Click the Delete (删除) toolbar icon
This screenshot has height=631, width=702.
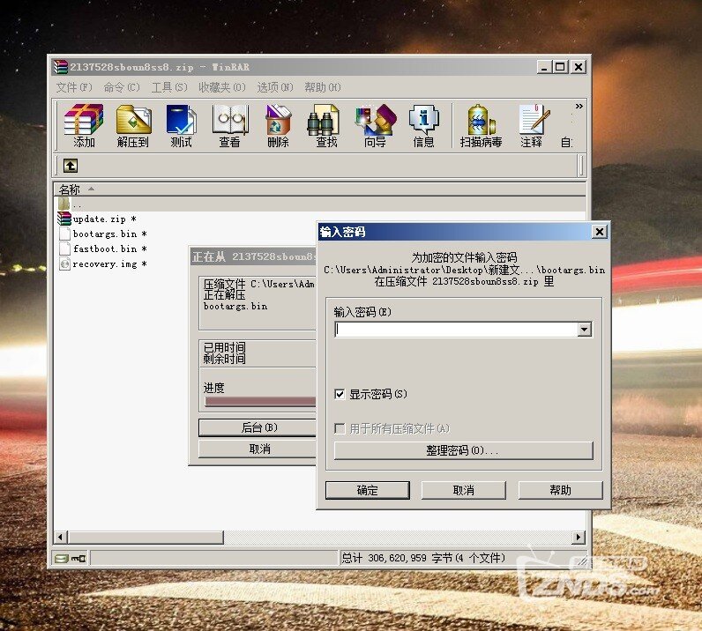(278, 125)
